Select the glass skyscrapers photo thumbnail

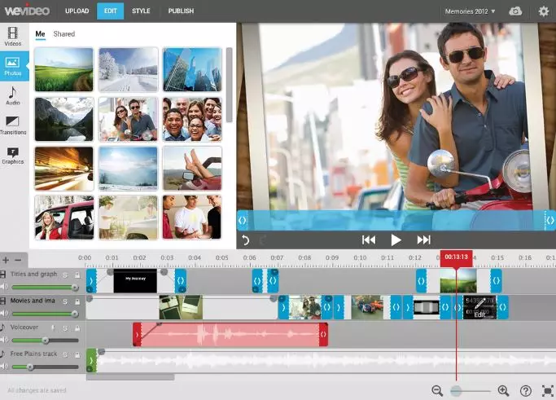pyautogui.click(x=192, y=69)
